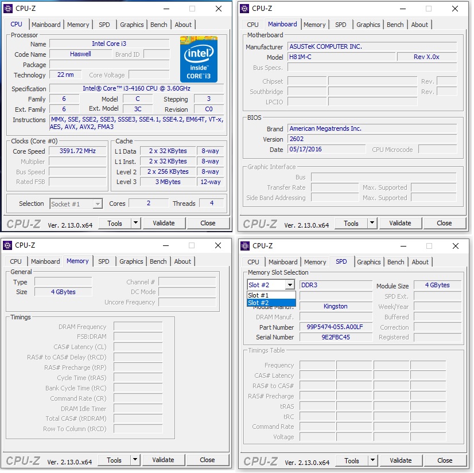
Task: Open the Graphics tab in the SPD window
Action: click(369, 262)
